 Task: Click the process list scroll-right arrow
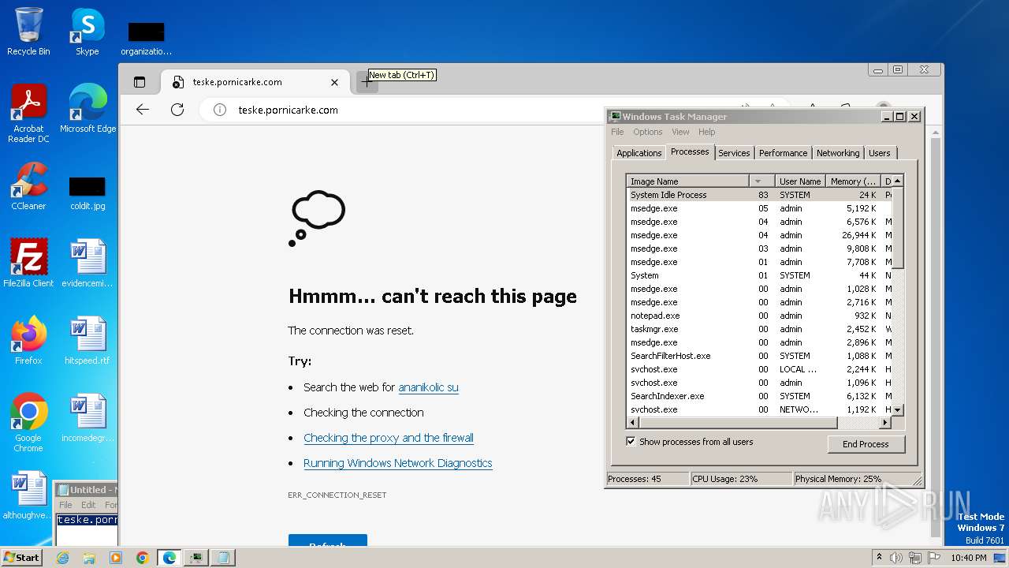point(885,423)
